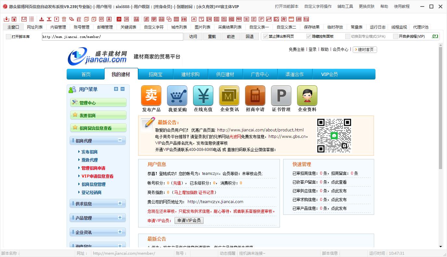
Task: Click the 正 toolbar icon
Action: [x=254, y=19]
